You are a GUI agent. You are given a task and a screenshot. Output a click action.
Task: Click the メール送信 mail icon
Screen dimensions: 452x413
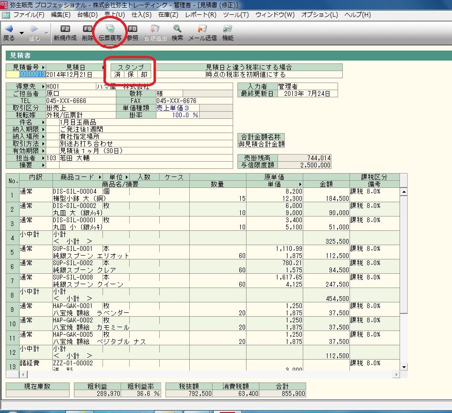202,29
